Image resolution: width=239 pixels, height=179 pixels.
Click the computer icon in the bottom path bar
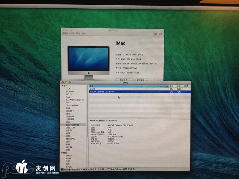tap(62, 169)
